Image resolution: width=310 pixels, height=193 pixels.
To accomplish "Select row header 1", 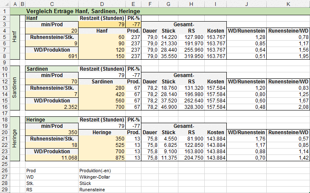I will coord(4,11).
